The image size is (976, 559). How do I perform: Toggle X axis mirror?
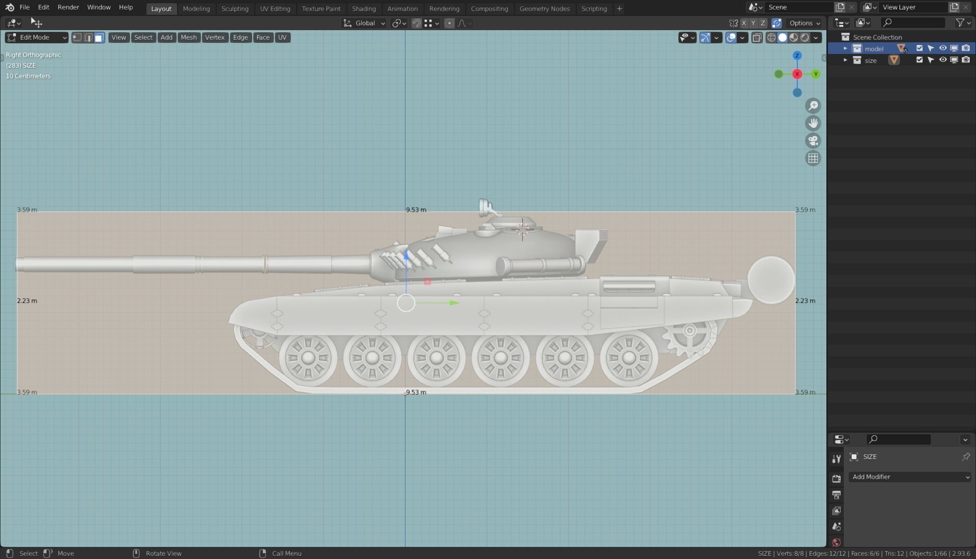click(744, 23)
